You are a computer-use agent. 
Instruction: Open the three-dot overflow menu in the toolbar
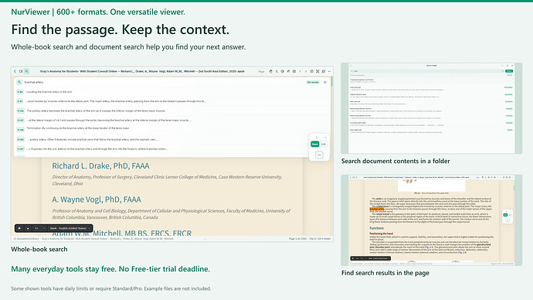tap(329, 71)
